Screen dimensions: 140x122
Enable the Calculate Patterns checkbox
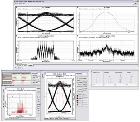(x=77, y=94)
